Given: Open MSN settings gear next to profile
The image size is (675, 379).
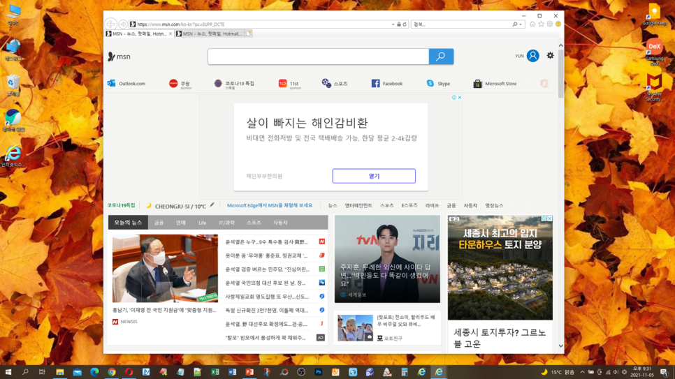Looking at the screenshot, I should click(550, 56).
